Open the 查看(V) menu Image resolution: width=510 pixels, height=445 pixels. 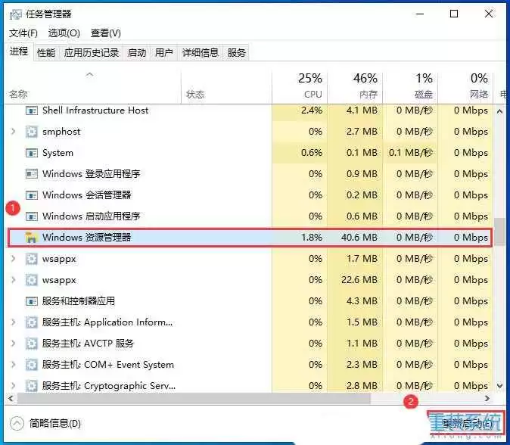coord(106,33)
